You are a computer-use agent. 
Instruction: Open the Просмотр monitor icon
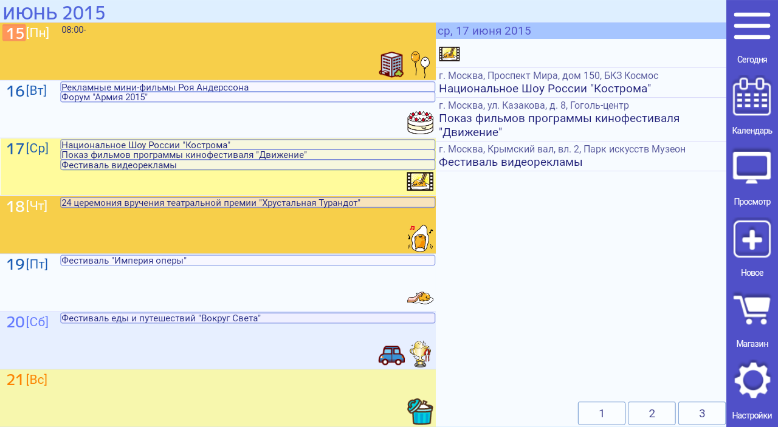(752, 168)
